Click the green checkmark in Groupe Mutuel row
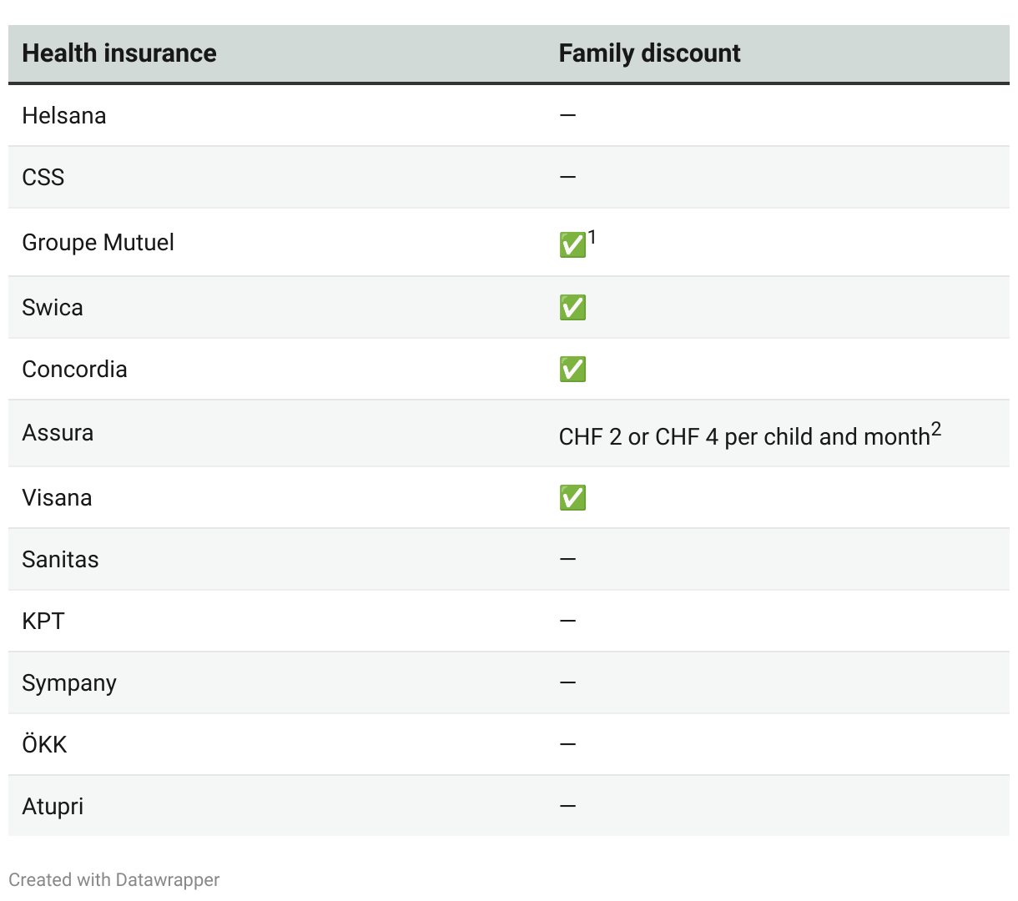Screen dimensions: 1018x901 click(x=572, y=245)
